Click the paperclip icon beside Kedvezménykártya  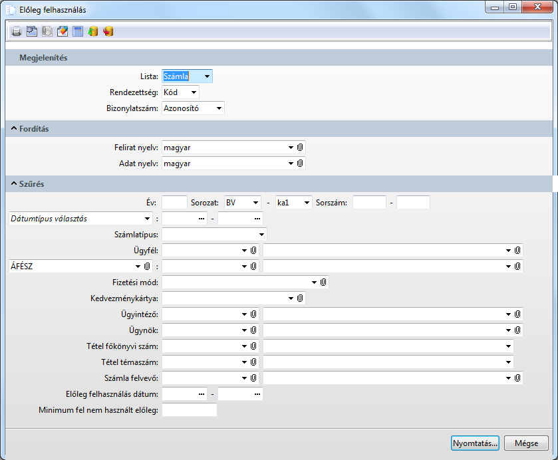point(300,298)
